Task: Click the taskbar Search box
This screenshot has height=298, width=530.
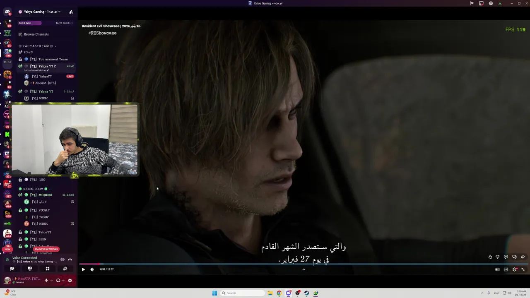Action: pos(242,293)
